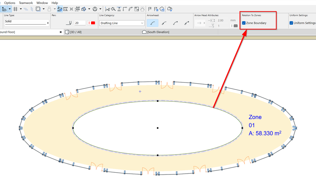Expand the grid snap options arrow
This screenshot has width=316, height=181.
[x=21, y=9]
